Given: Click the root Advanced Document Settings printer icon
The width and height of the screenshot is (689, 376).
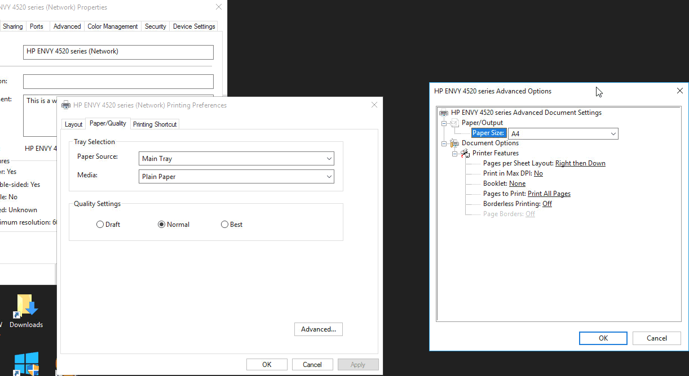Looking at the screenshot, I should (x=444, y=113).
